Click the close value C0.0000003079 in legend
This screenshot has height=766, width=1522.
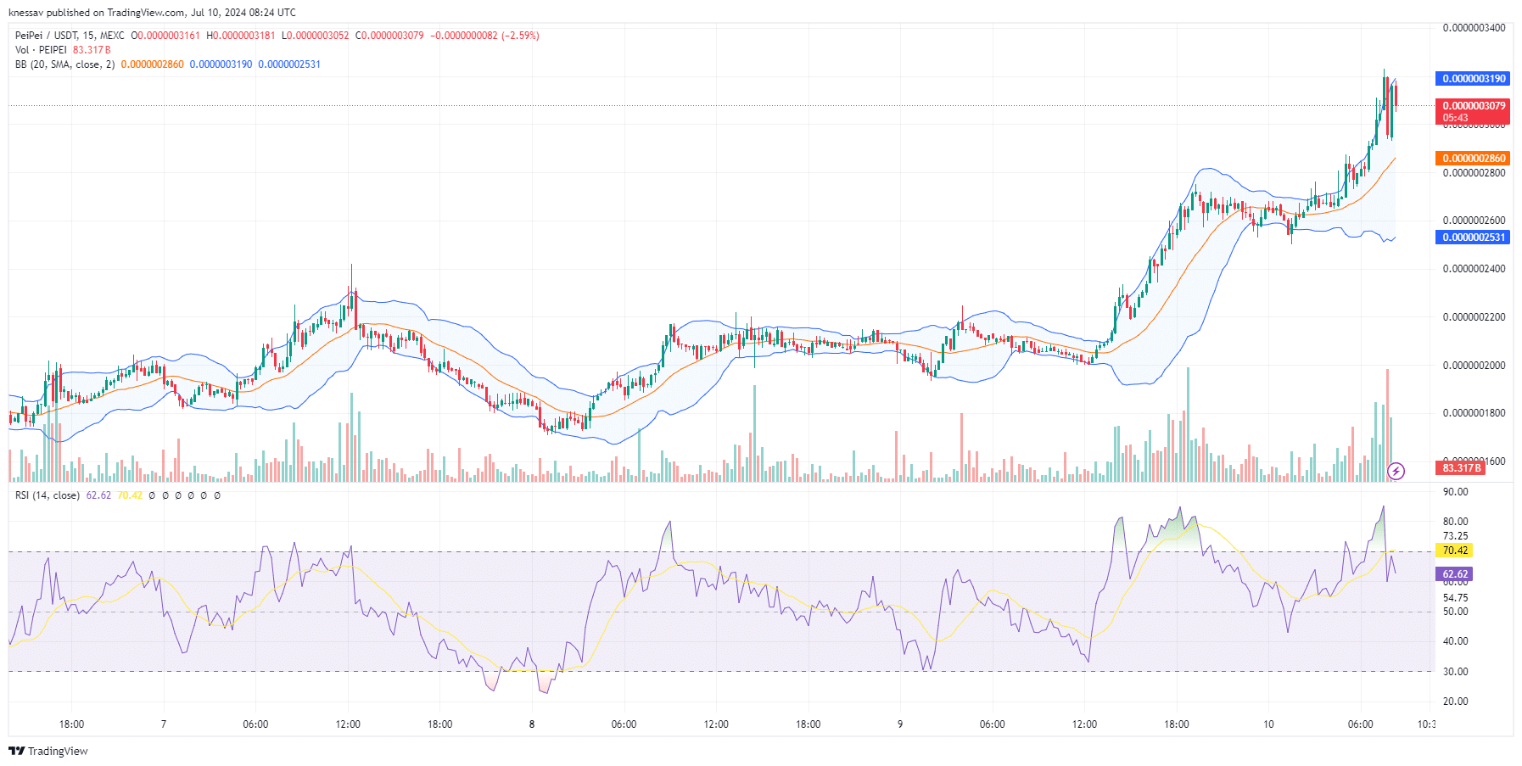[389, 36]
